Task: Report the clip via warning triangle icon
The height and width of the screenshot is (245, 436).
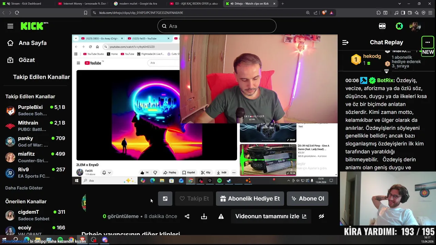Action: 221,216
